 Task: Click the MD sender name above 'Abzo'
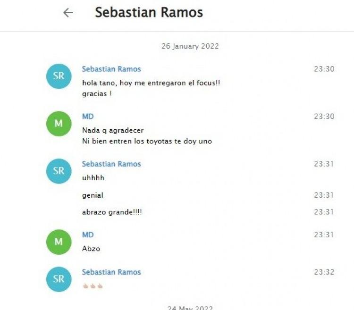[88, 235]
